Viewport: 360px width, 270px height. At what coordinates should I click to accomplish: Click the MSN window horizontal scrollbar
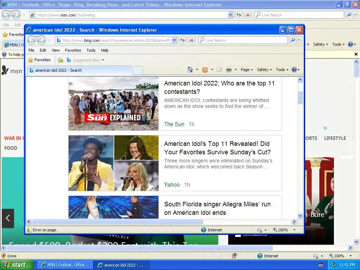tap(140, 248)
